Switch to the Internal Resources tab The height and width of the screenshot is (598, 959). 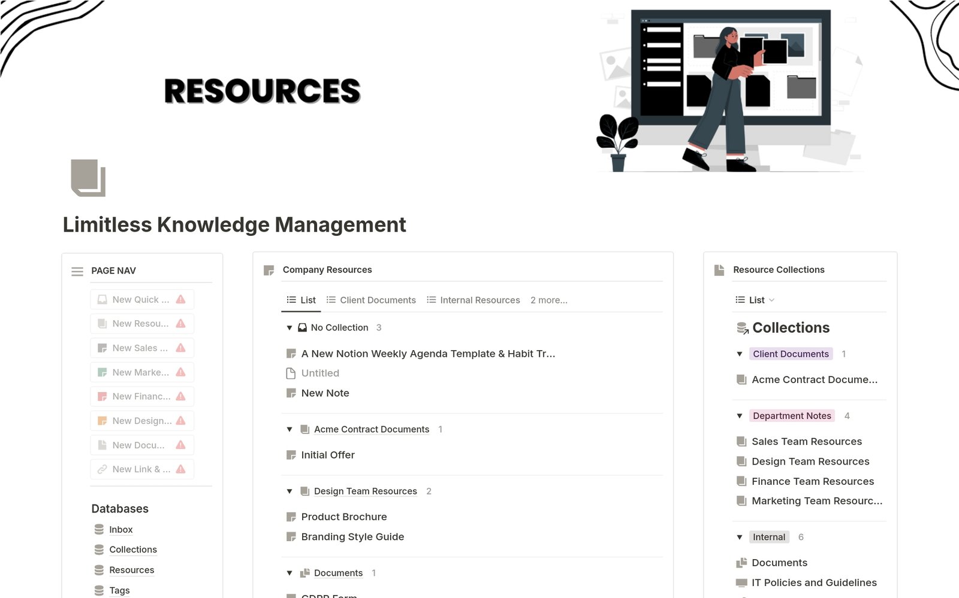480,300
